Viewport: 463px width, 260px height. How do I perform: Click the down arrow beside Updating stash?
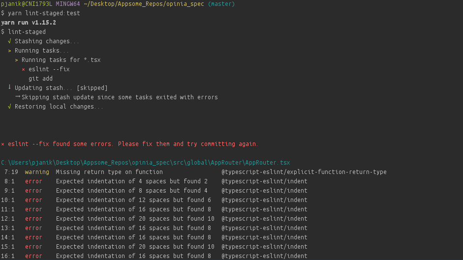tap(9, 87)
